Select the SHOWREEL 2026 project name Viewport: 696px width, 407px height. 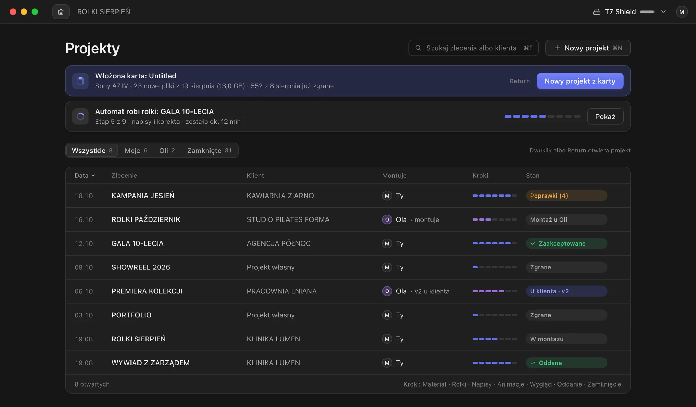[x=141, y=267]
